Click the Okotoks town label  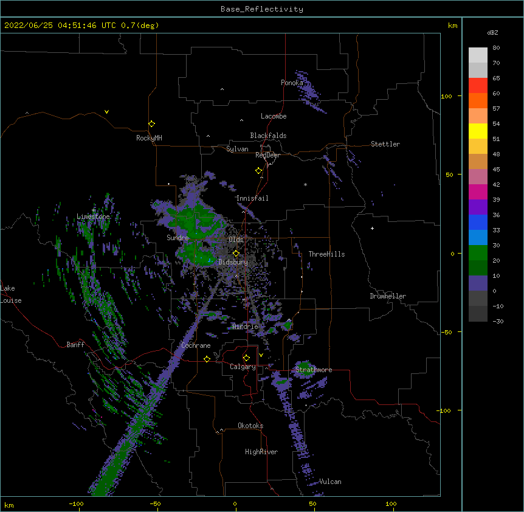(x=250, y=426)
